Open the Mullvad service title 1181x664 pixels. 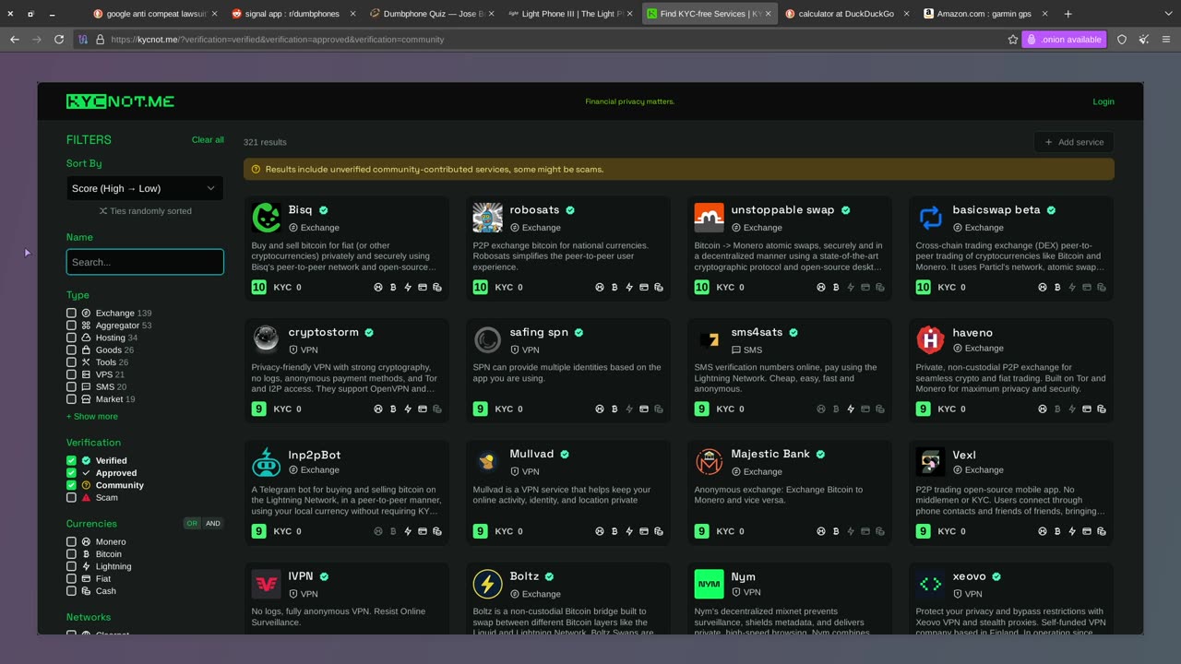(531, 455)
